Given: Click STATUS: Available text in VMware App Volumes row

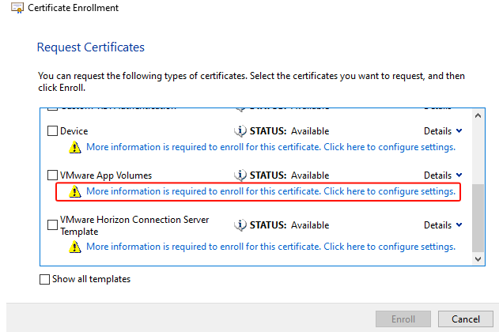Looking at the screenshot, I should pos(289,175).
